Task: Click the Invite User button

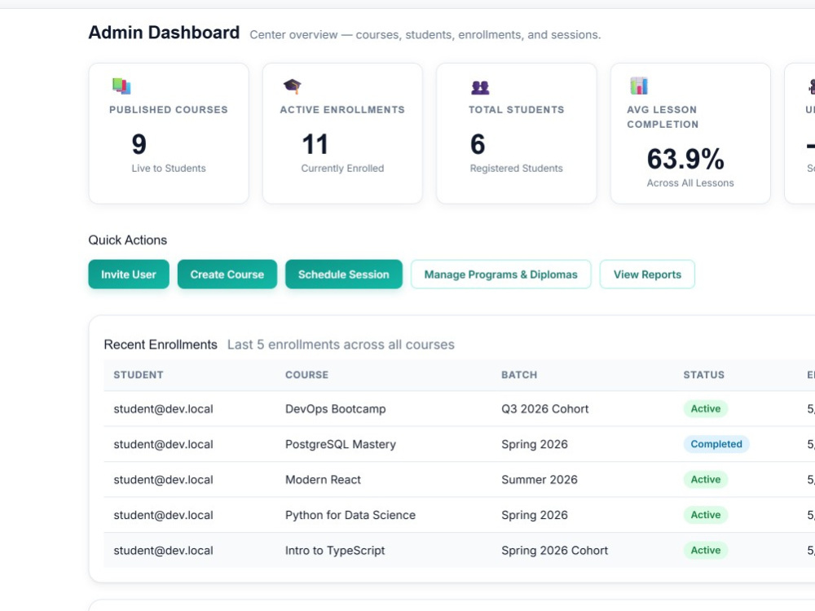Action: pyautogui.click(x=129, y=275)
